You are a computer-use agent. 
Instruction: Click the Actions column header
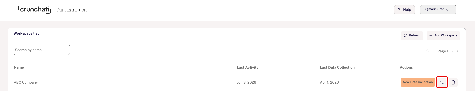coord(406,67)
